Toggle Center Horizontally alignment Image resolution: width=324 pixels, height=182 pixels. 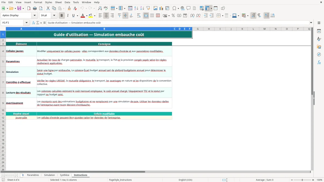click(106, 16)
